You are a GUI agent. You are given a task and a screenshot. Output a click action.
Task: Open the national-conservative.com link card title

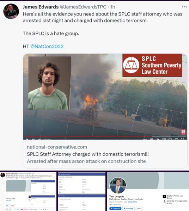[x=88, y=154]
